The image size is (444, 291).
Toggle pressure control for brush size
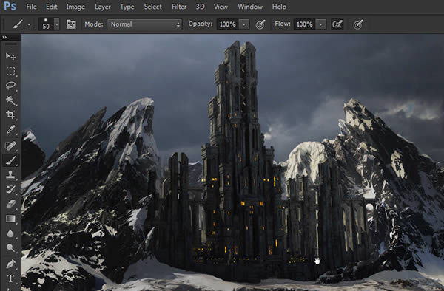(358, 24)
